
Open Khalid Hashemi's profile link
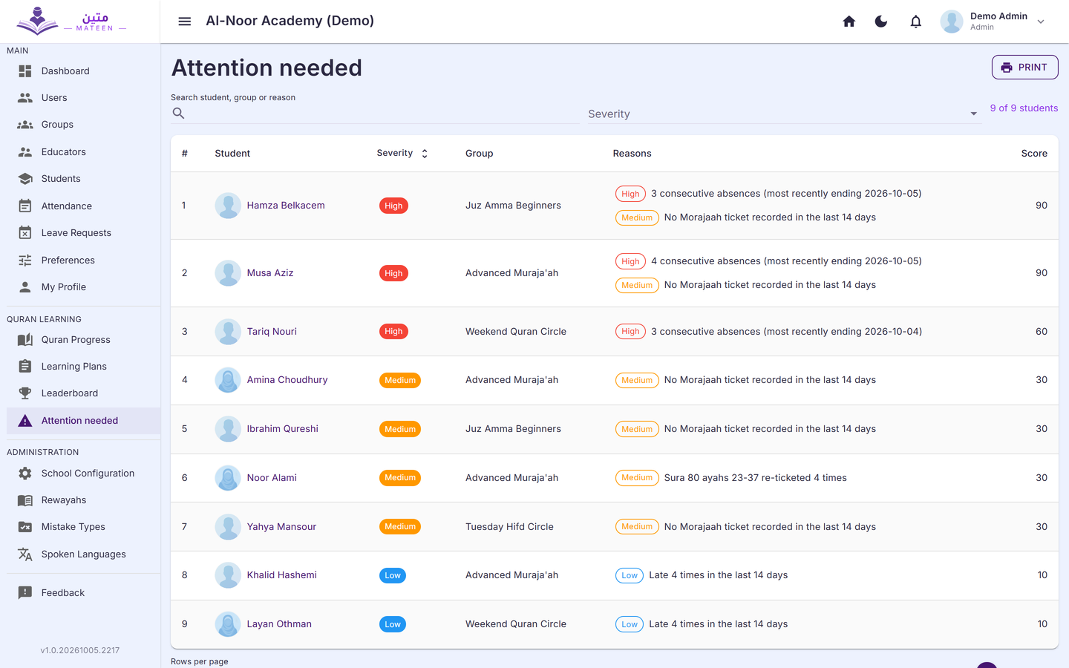point(282,575)
